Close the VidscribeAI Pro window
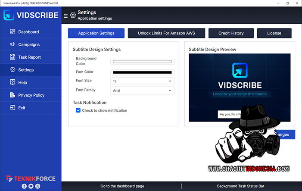The image size is (302, 191). [297, 3]
